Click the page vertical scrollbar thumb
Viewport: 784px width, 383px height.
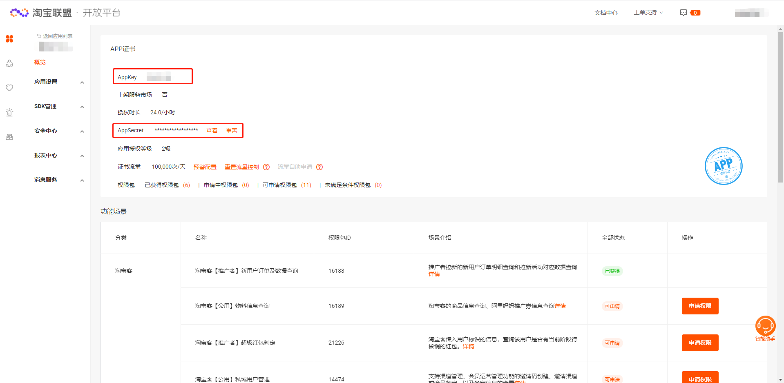780,107
